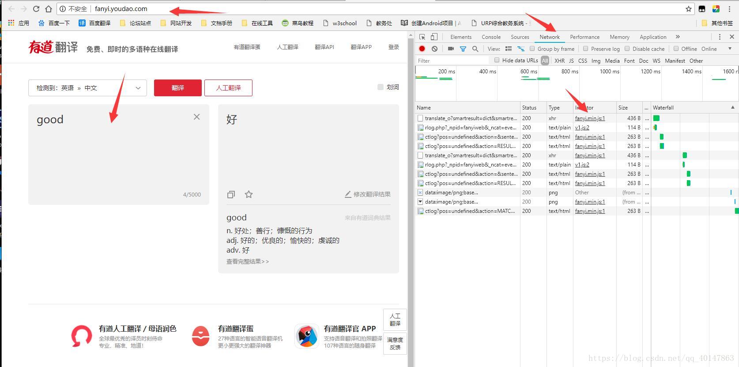Click the 人工翻译 outlined button

pos(228,88)
